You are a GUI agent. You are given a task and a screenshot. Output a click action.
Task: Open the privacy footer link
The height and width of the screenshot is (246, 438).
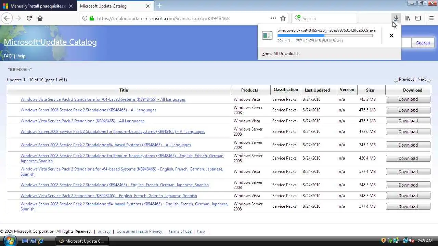104,231
